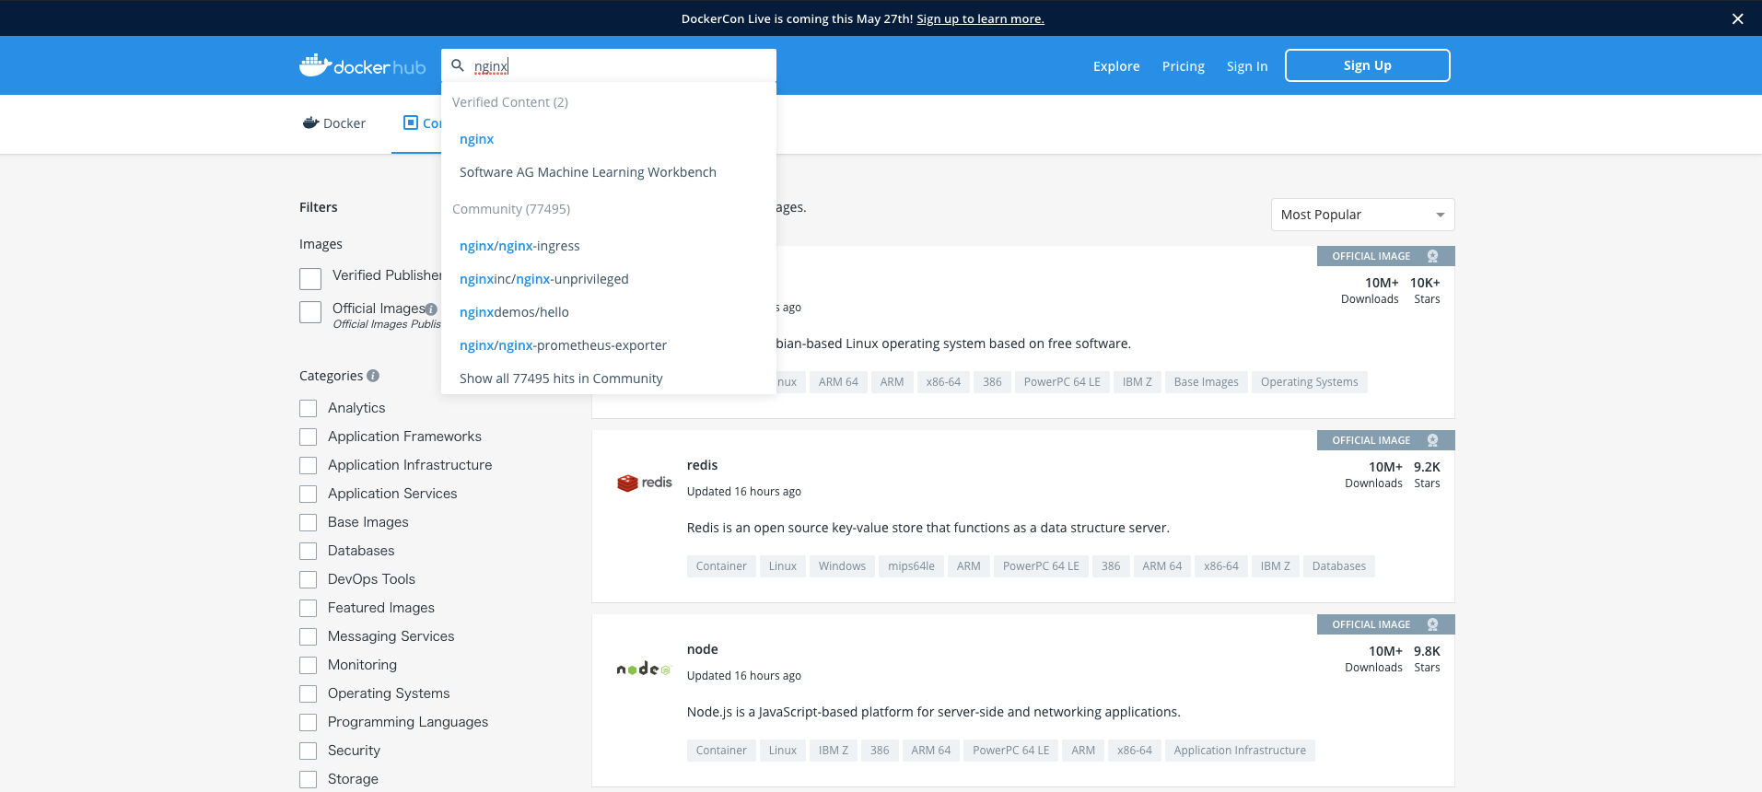The width and height of the screenshot is (1762, 792).
Task: Click the Docker Hub whale logo
Action: coord(362,65)
